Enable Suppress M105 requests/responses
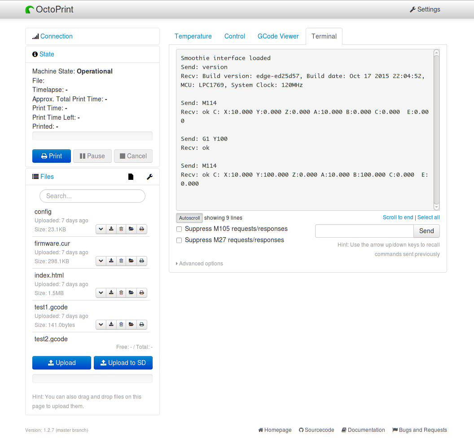Viewport: 474px width, 448px height. pos(180,229)
